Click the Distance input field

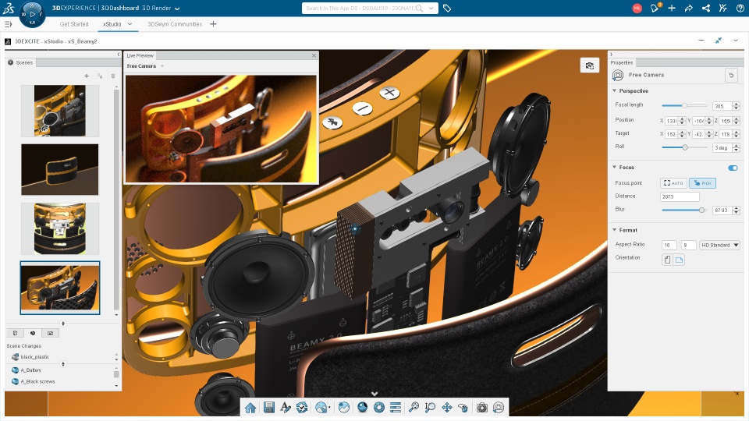click(680, 196)
